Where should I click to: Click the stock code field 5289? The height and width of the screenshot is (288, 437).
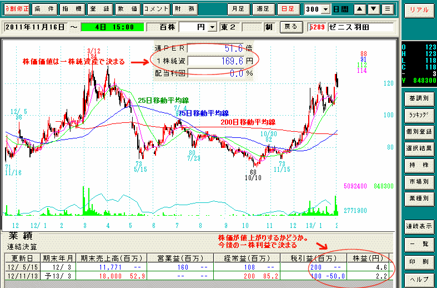coord(317,27)
